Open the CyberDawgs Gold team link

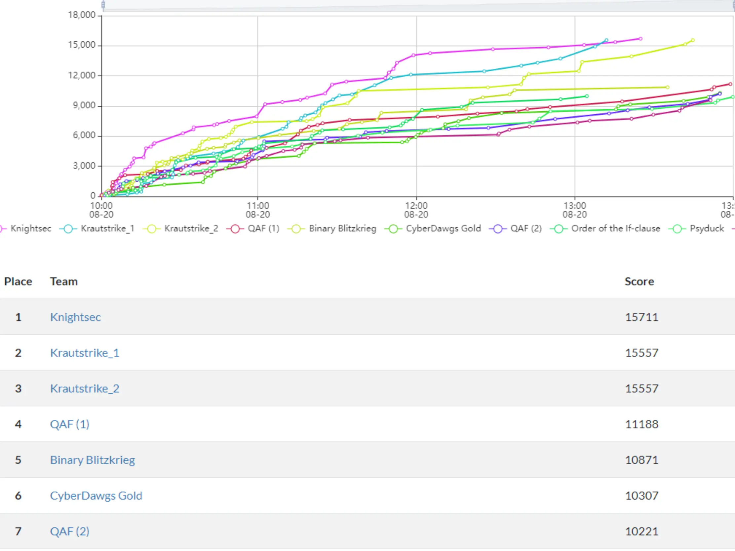[x=96, y=496]
